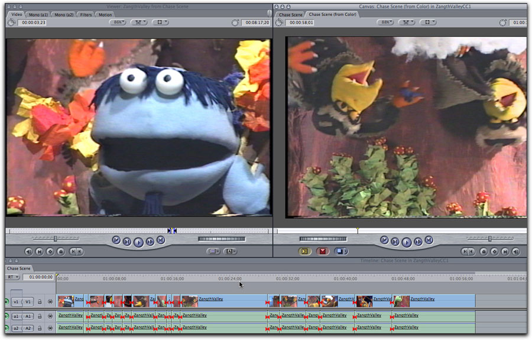Click Mark Clip button in the Viewer

coord(39,251)
